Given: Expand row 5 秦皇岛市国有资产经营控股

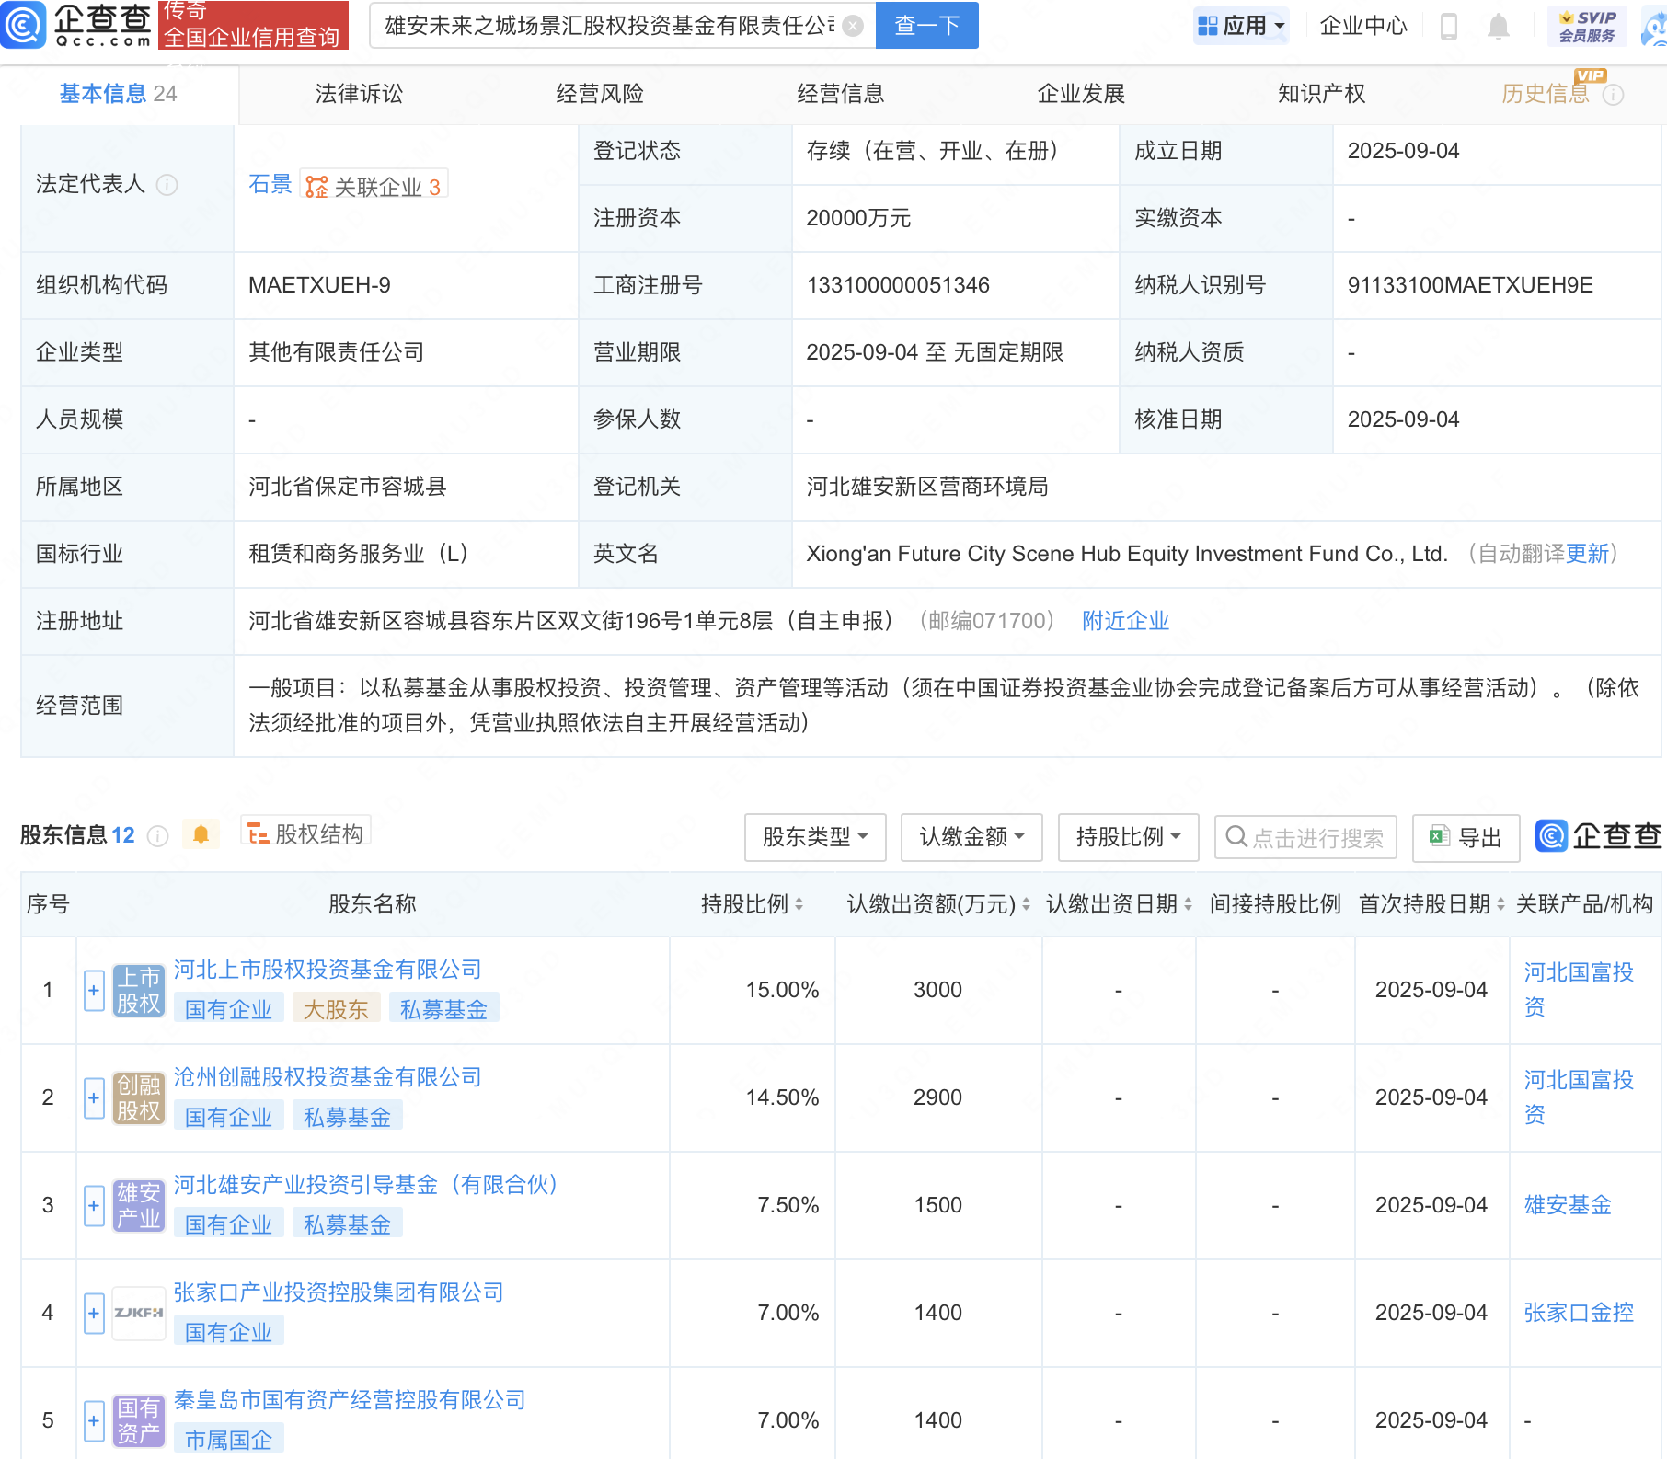Looking at the screenshot, I should click(x=94, y=1421).
